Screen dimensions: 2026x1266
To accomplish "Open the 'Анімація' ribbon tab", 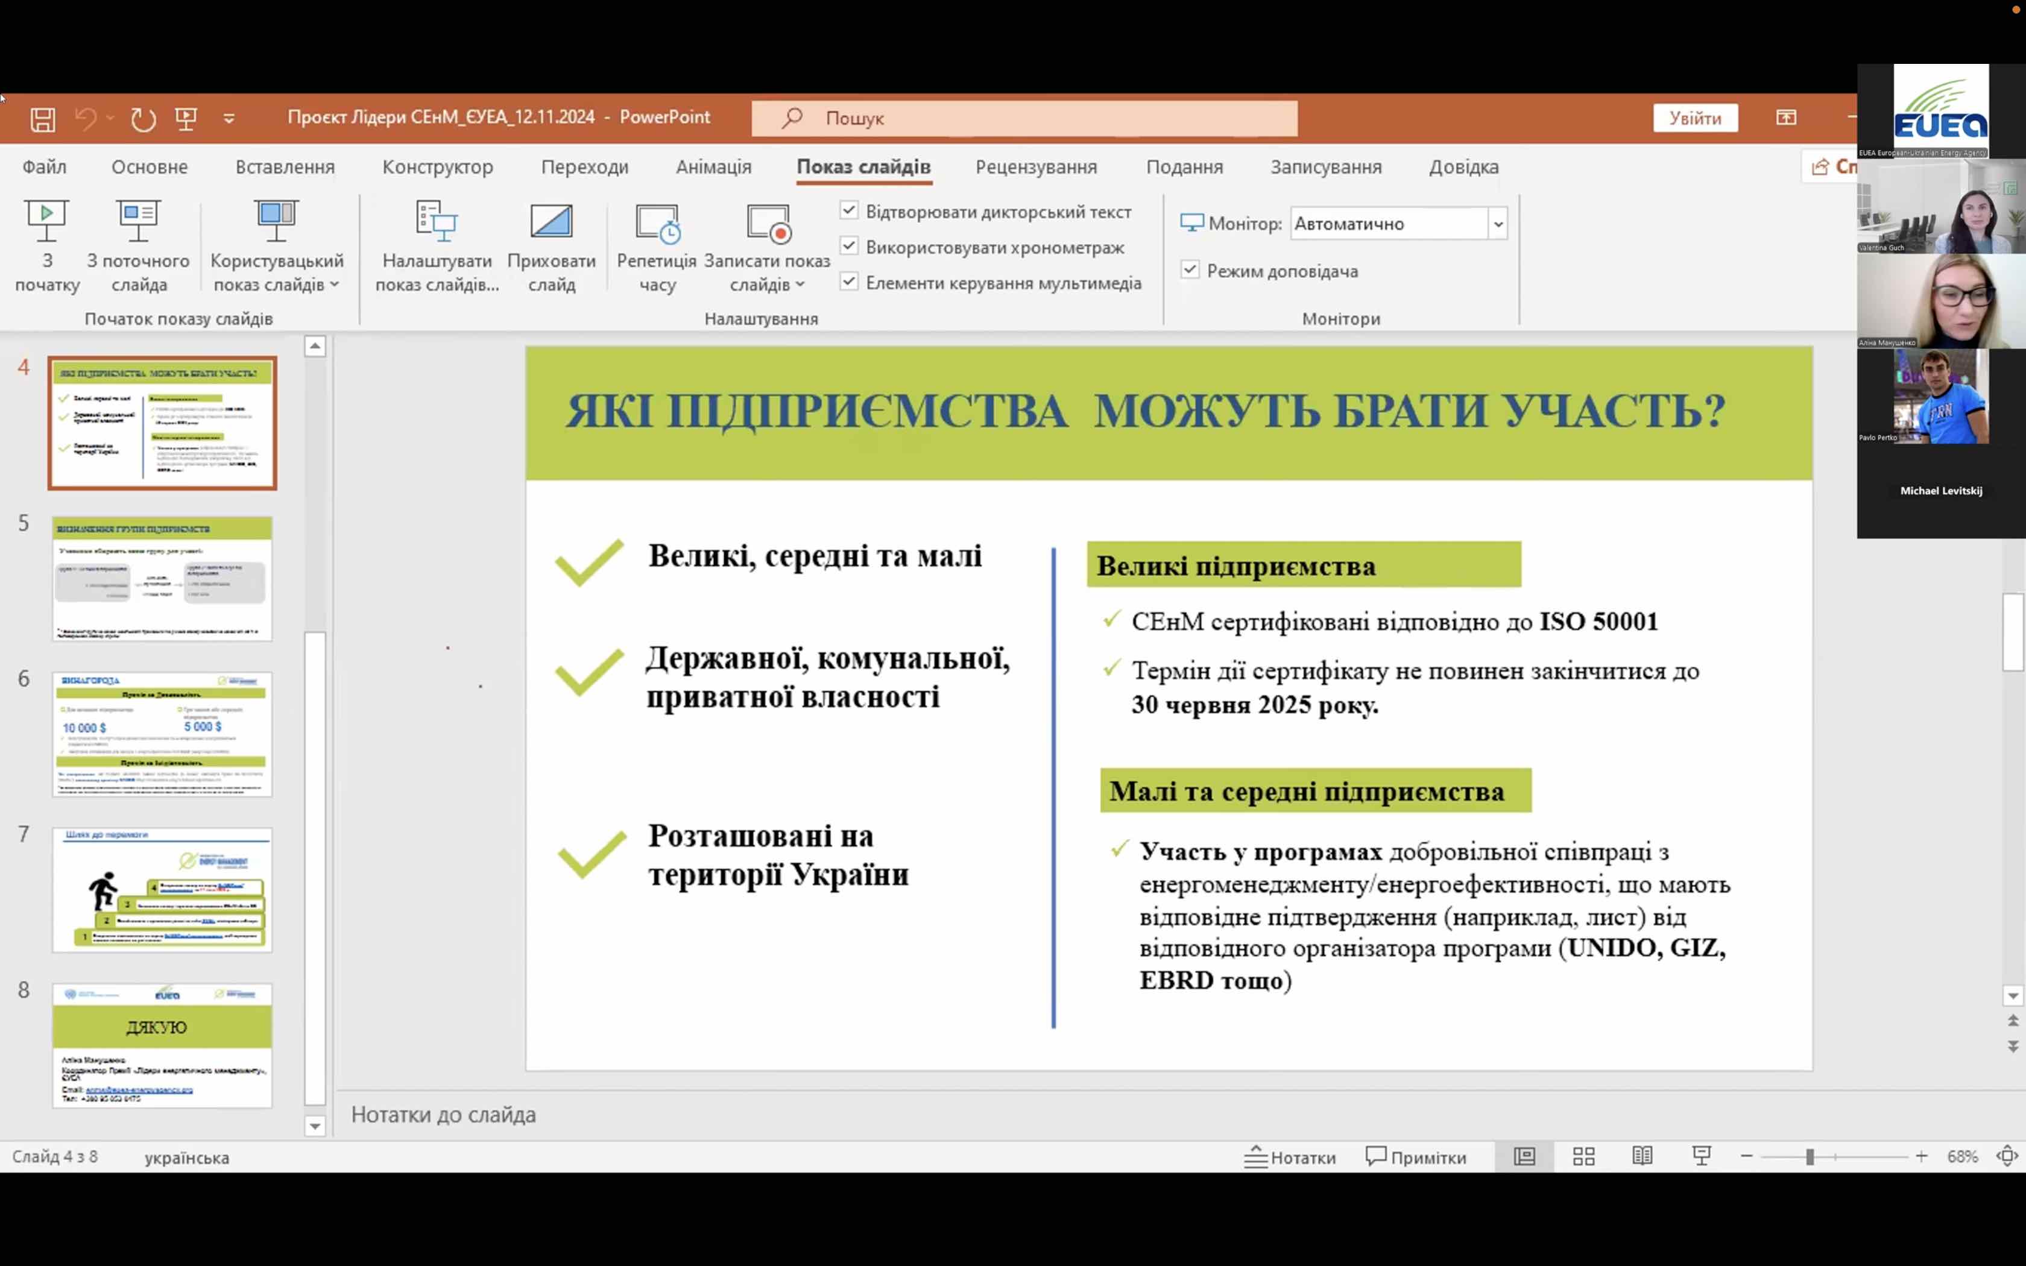I will (x=713, y=166).
